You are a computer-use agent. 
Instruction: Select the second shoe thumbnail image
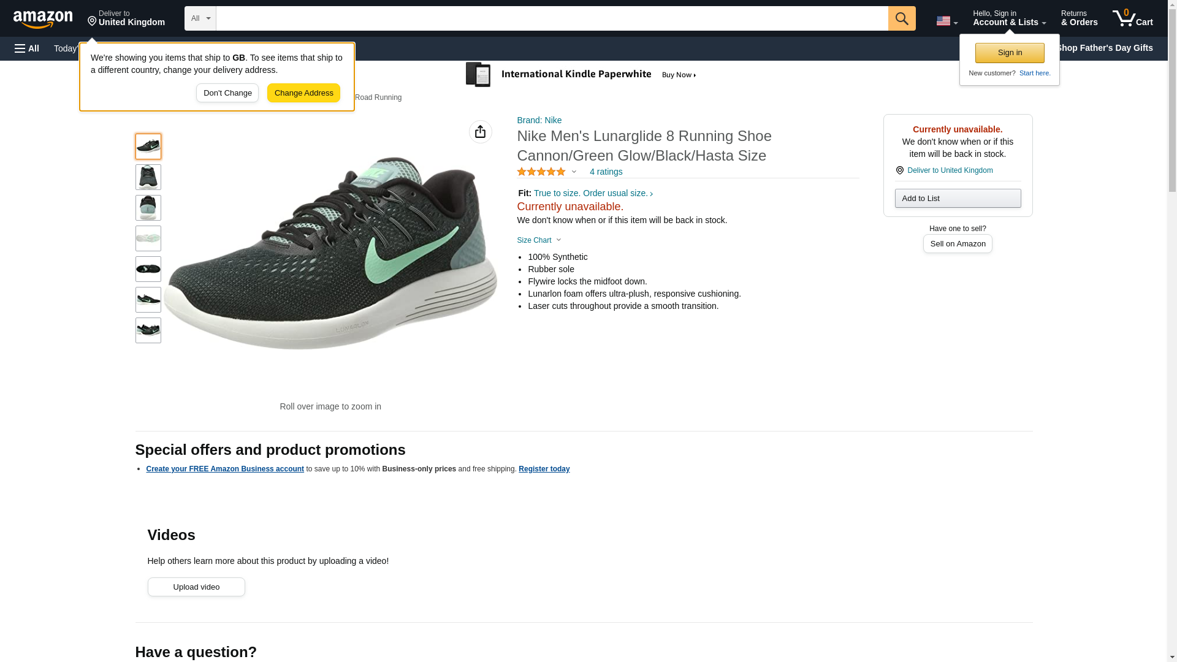coord(148,177)
